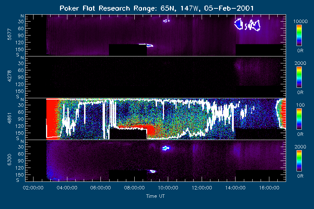Click the 2000 label beside the 6300 panel
This screenshot has height=209, width=314.
(300, 147)
